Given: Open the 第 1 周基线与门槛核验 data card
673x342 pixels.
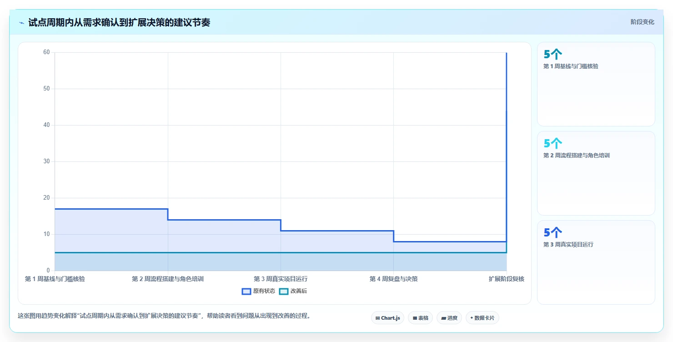Looking at the screenshot, I should pos(596,84).
